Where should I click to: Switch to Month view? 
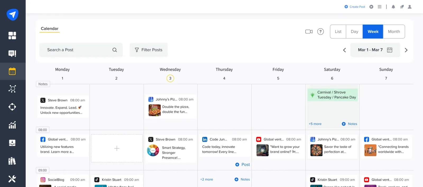pyautogui.click(x=394, y=32)
